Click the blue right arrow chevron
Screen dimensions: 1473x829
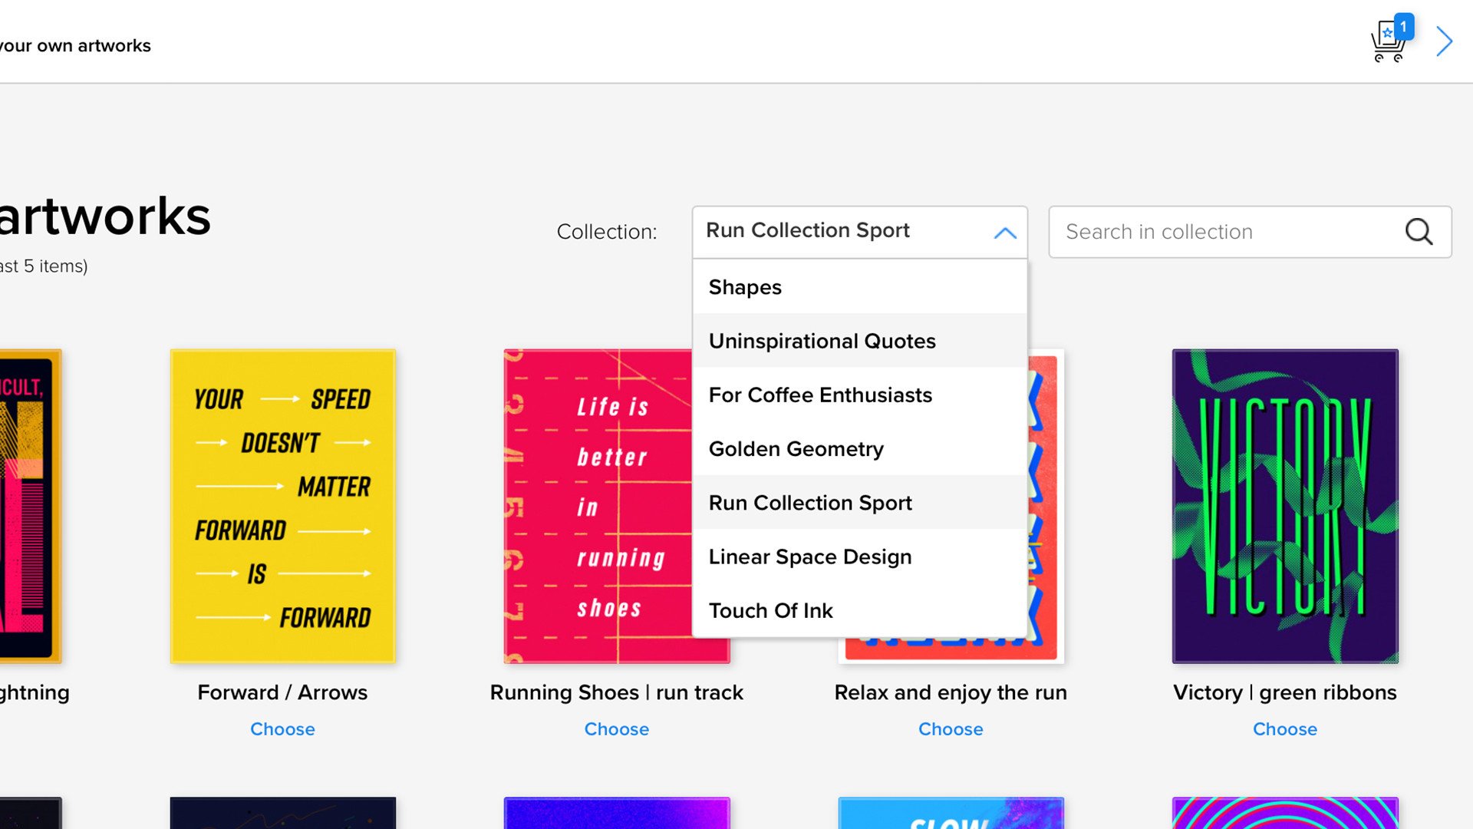click(x=1444, y=41)
